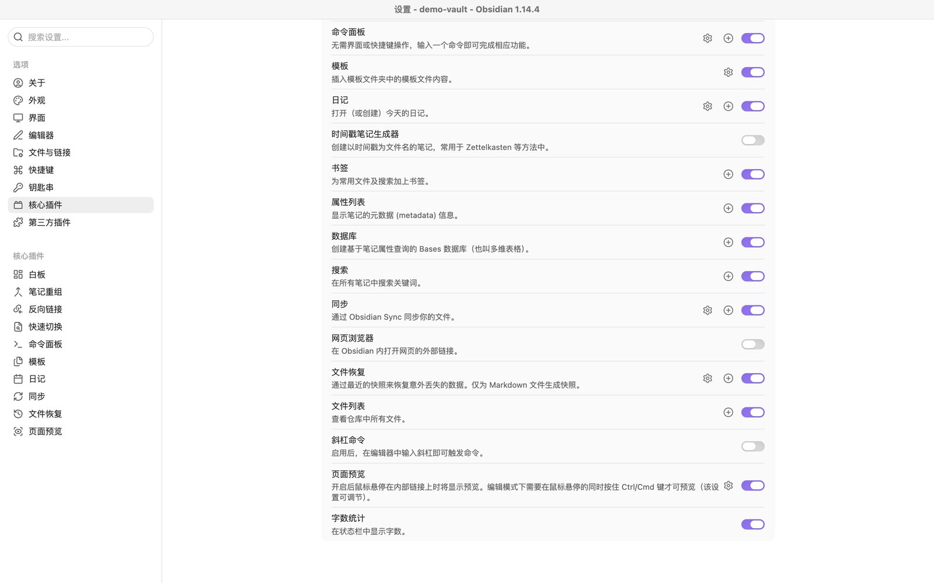This screenshot has width=934, height=583.
Task: Open settings gear for 模板 plugin
Action: click(x=728, y=72)
